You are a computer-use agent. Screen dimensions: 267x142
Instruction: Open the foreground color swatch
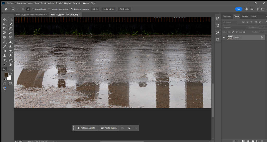(x=6, y=75)
